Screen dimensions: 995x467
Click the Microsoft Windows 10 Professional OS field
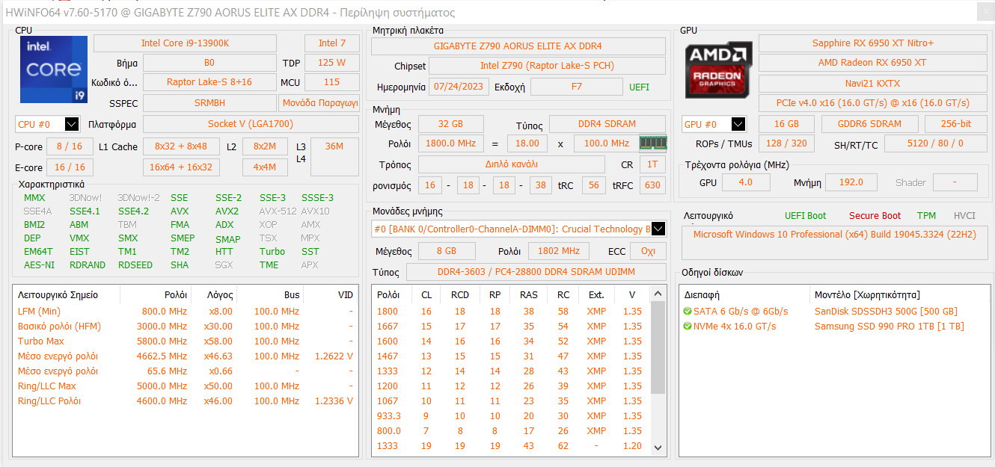tap(835, 243)
